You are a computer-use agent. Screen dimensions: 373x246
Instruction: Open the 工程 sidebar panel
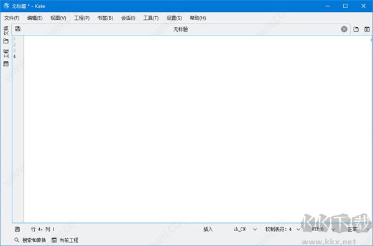click(6, 58)
